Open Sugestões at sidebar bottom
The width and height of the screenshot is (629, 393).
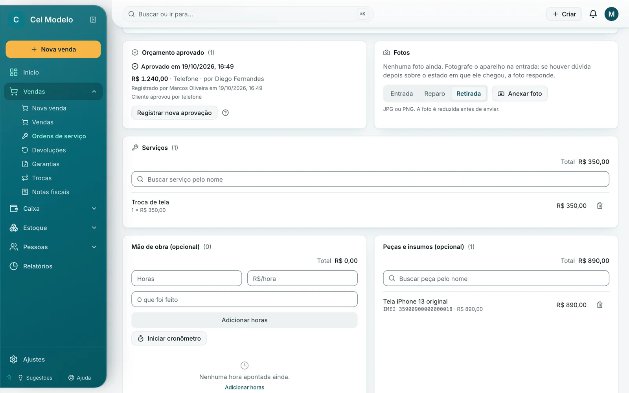tap(35, 378)
